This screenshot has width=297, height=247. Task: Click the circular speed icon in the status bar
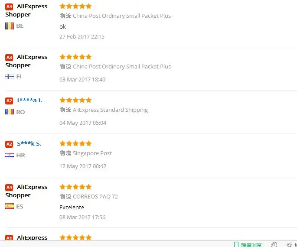[274, 244]
